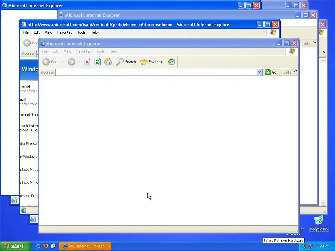Click the green Go button
335x251 pixels.
(x=271, y=72)
